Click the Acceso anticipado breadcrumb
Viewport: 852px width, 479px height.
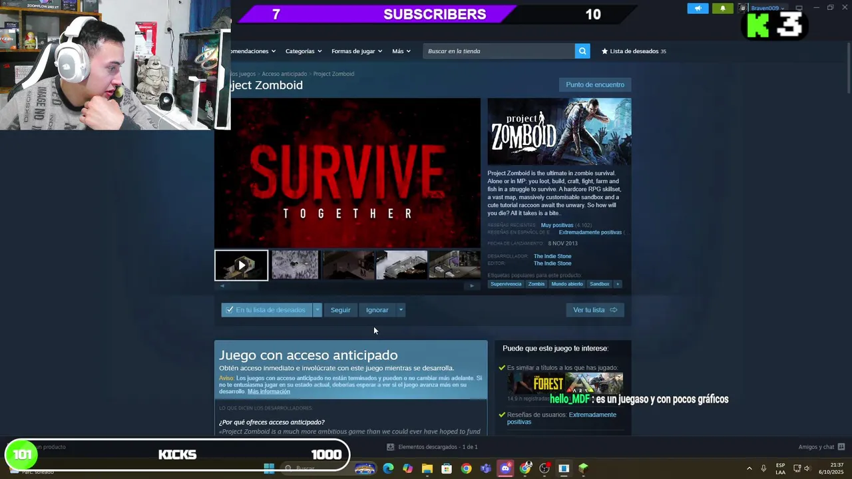tap(284, 74)
